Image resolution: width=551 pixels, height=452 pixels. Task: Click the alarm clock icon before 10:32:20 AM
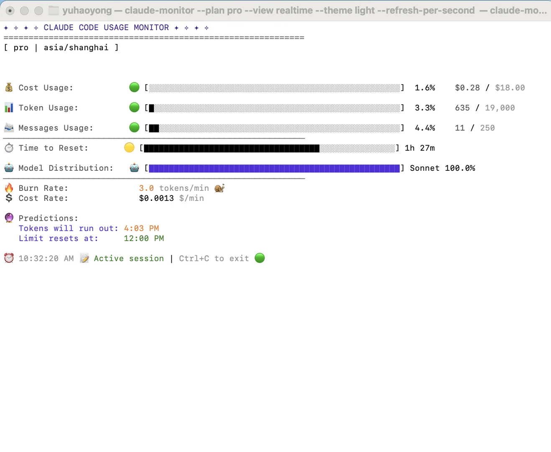coord(9,258)
